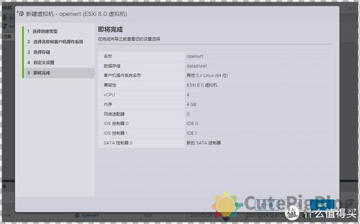Select the SATA 控制器 0 summary row

(x=215, y=143)
